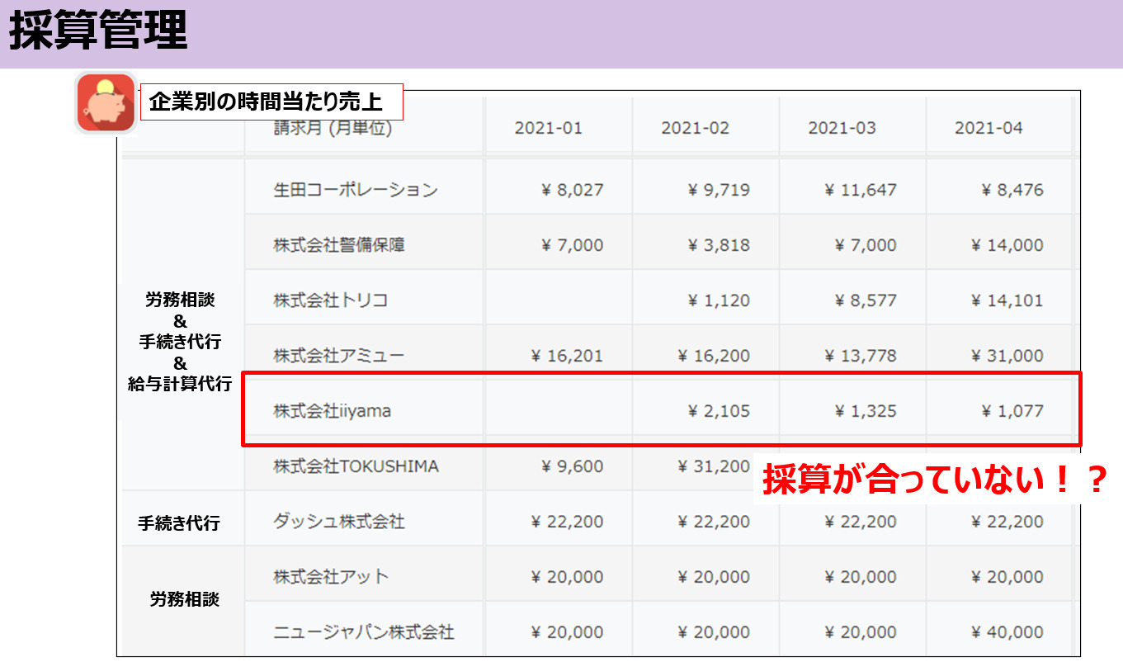Select the 株式会社警備保障 row name
This screenshot has width=1123, height=662.
pos(339,245)
